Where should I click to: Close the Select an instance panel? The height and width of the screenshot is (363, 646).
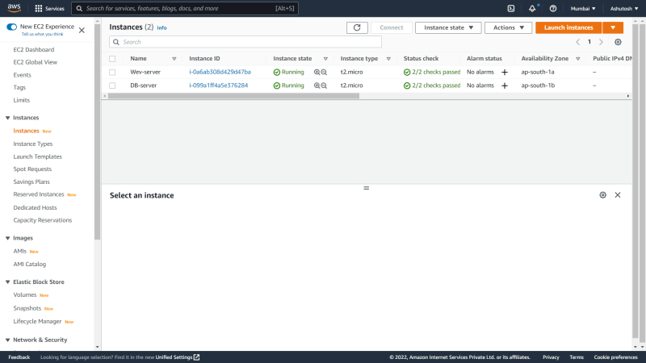pyautogui.click(x=618, y=195)
